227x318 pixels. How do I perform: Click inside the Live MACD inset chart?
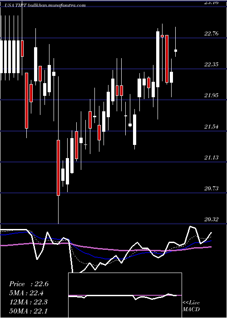tap(125, 295)
